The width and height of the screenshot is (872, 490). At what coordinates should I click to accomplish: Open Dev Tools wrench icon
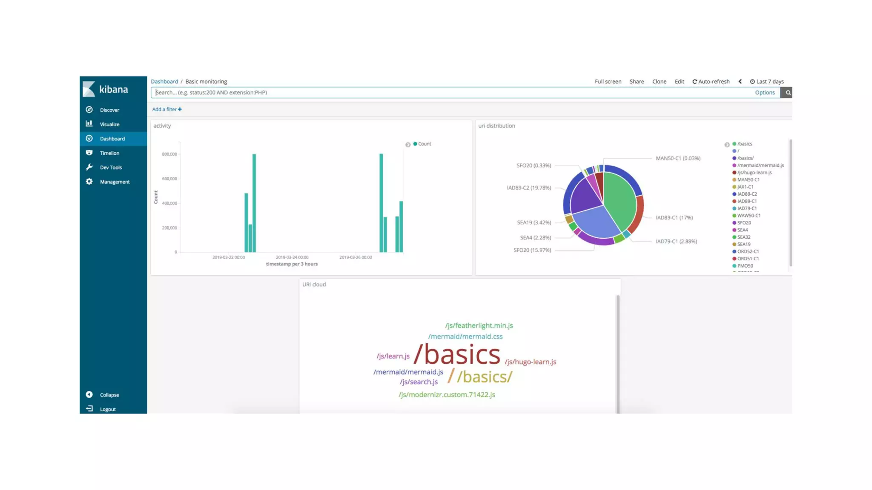[89, 167]
